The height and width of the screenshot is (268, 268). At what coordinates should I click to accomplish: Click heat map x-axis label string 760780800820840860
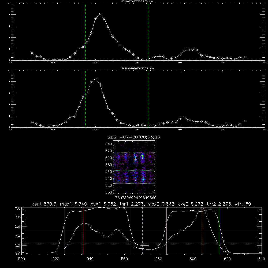[136, 198]
